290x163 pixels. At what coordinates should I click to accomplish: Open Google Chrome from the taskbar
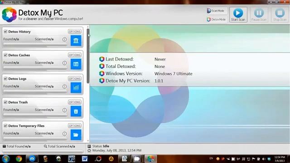click(19, 159)
